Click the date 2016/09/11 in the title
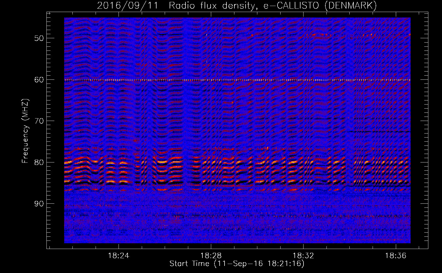Viewport: 442px width, 273px height. pyautogui.click(x=128, y=6)
